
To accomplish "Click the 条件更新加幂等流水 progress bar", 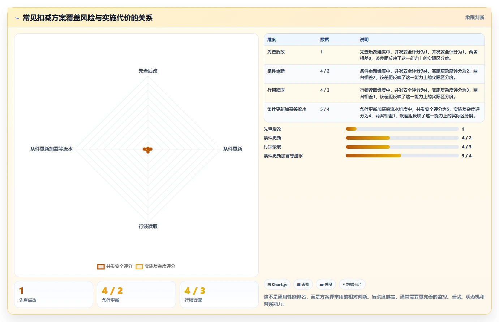I will coord(402,156).
